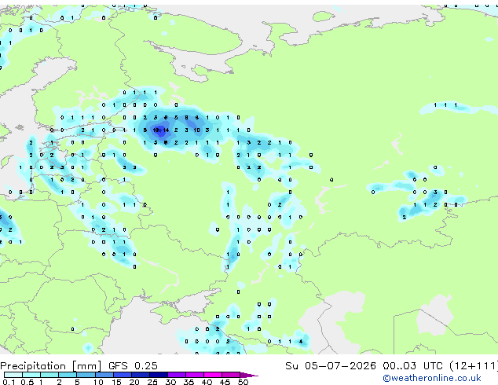The width and height of the screenshot is (498, 385).
Task: Pick the 25 to 30 mm dark blue swatch
Action: [159, 375]
